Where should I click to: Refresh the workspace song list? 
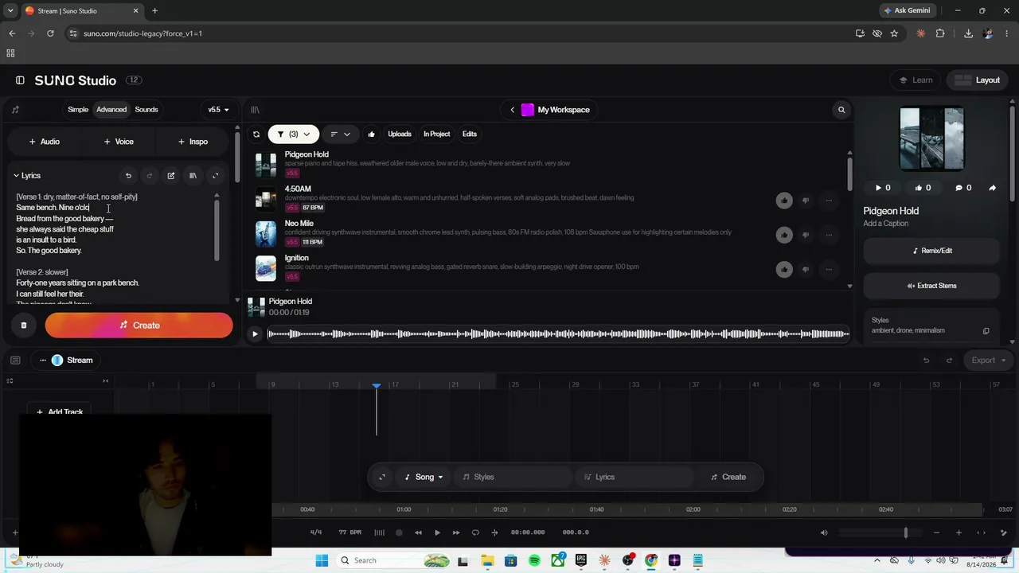(256, 134)
